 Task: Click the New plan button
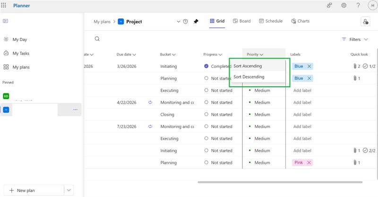(34, 190)
